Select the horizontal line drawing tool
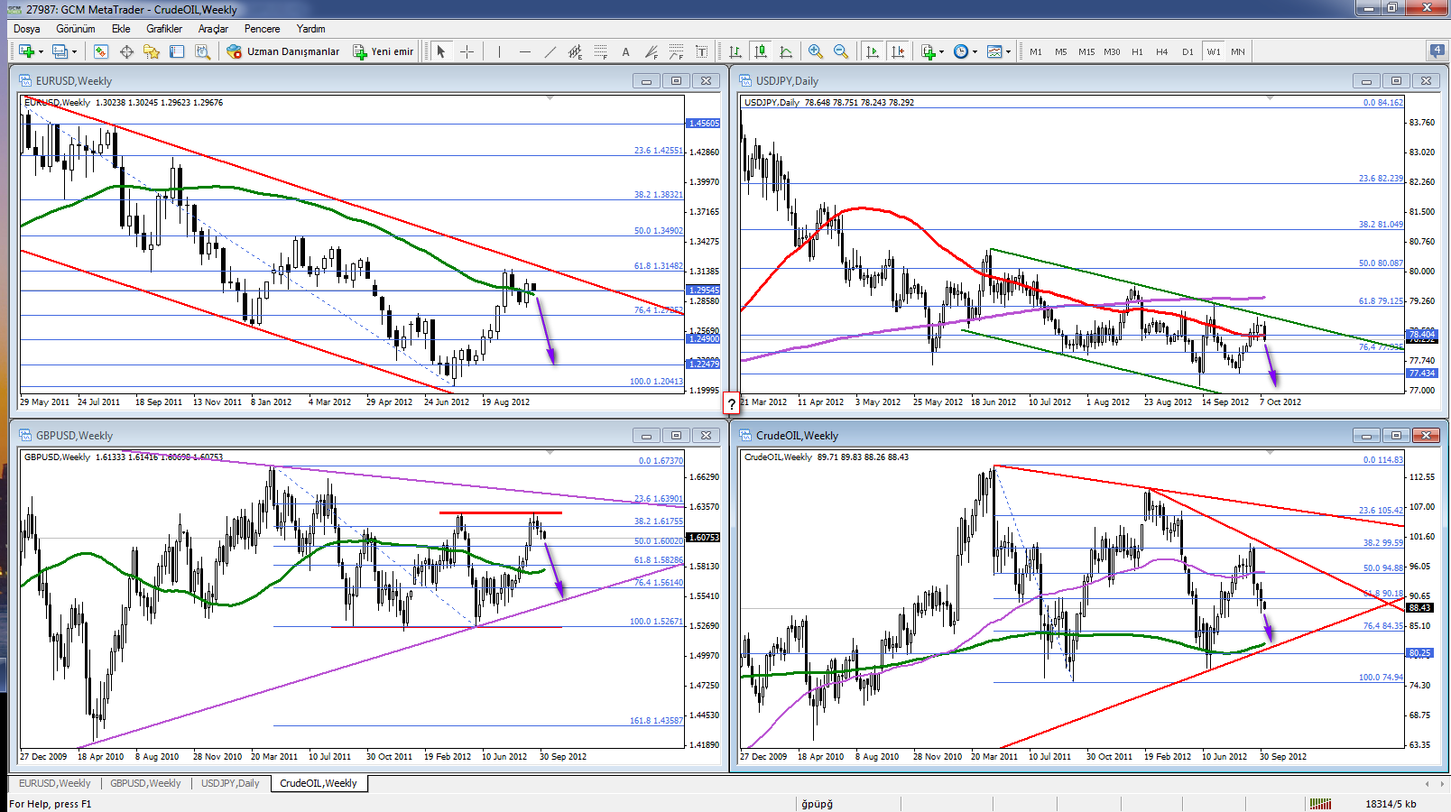1451x812 pixels. click(525, 51)
